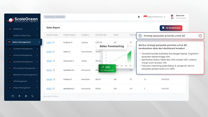
Task: Click the Project Management icon
Action: pyautogui.click(x=10, y=88)
